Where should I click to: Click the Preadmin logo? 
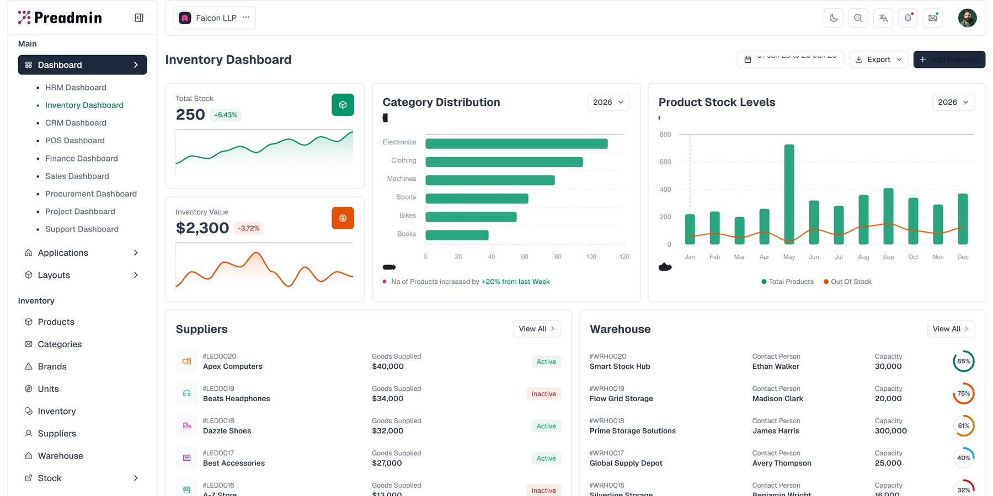click(60, 18)
